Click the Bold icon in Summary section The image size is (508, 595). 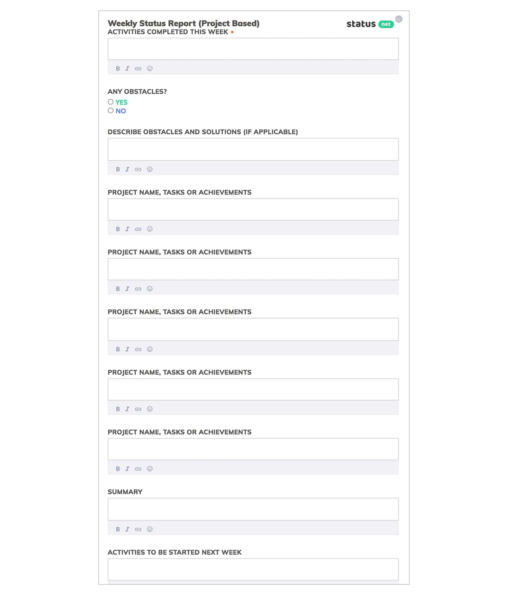[x=118, y=528]
